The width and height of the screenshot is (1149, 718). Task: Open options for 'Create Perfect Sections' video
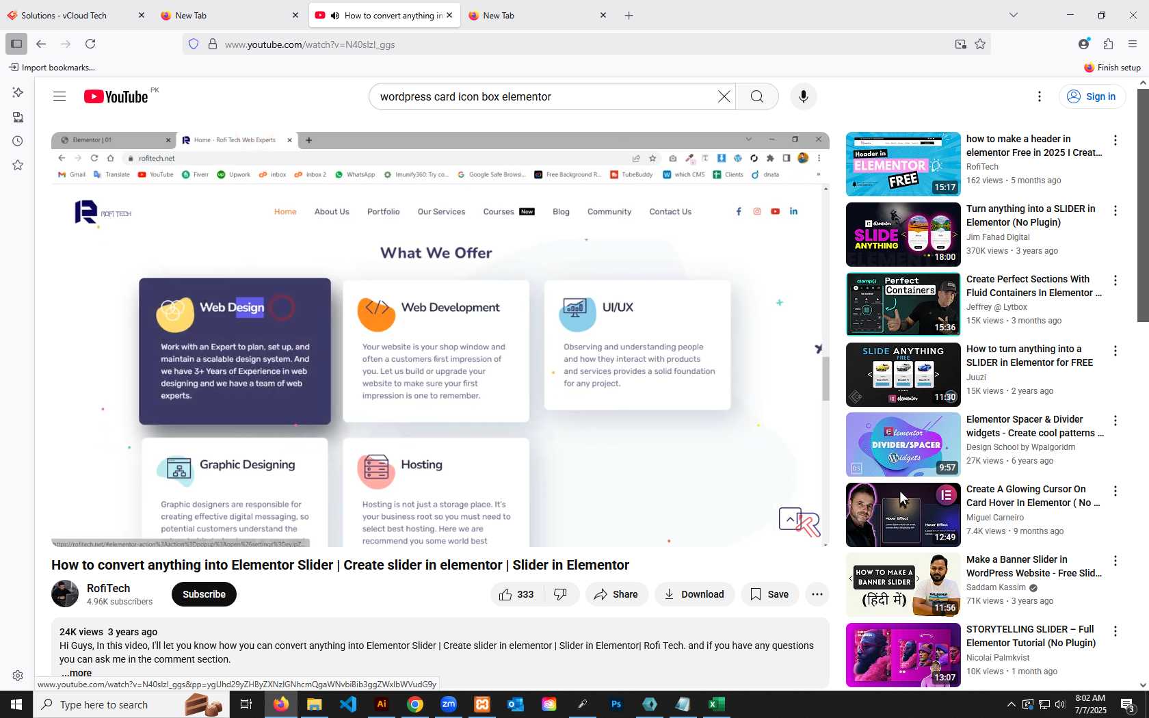(1115, 280)
